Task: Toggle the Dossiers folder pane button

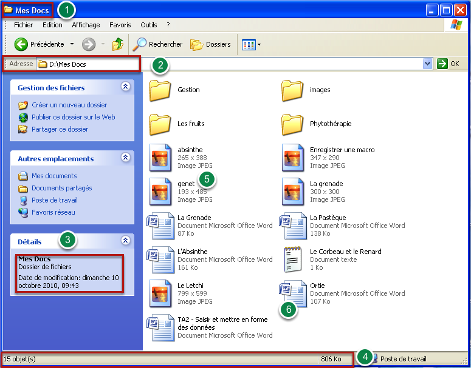Action: tap(210, 44)
